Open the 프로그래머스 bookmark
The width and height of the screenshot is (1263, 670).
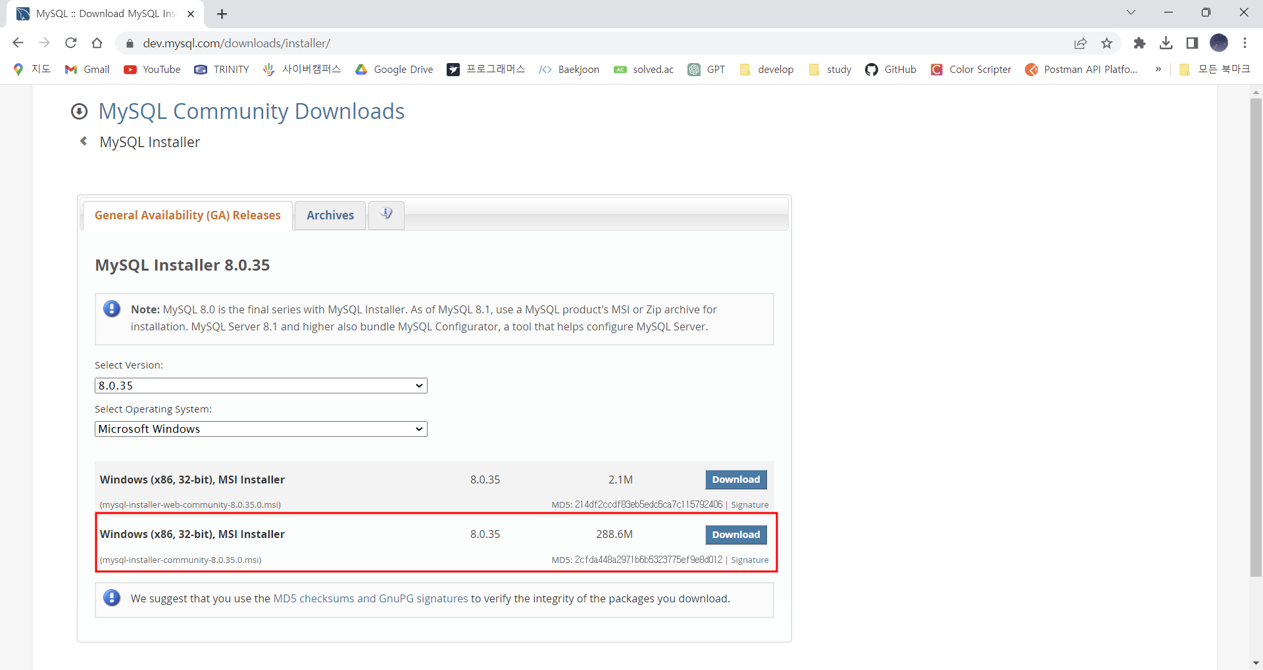[x=486, y=69]
